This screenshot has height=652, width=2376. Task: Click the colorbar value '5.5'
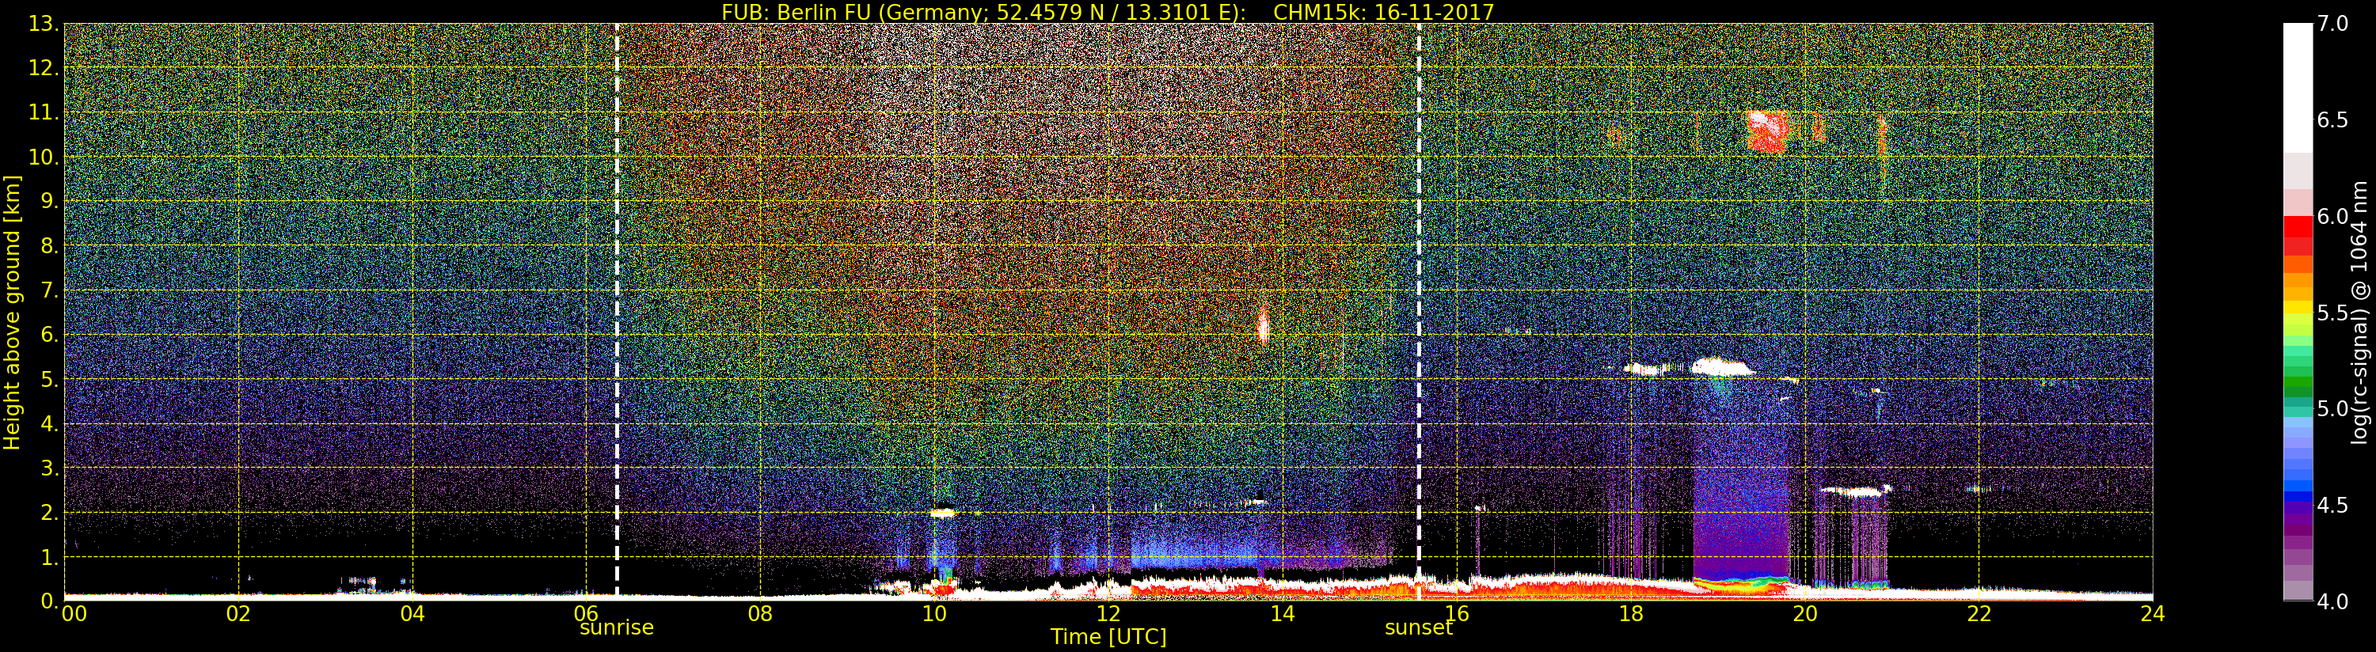pyautogui.click(x=2332, y=313)
